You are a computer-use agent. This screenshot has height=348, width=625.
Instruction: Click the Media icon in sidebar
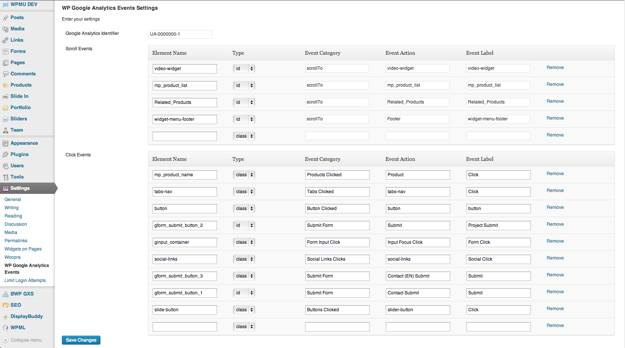click(6, 29)
